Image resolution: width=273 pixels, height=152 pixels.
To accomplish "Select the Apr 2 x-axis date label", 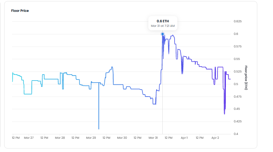I will pos(215,138).
